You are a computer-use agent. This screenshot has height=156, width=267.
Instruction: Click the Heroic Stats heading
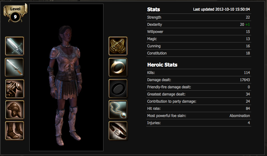pyautogui.click(x=162, y=65)
